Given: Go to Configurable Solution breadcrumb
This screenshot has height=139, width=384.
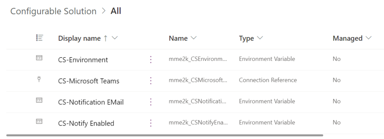Looking at the screenshot, I should click(x=53, y=11).
